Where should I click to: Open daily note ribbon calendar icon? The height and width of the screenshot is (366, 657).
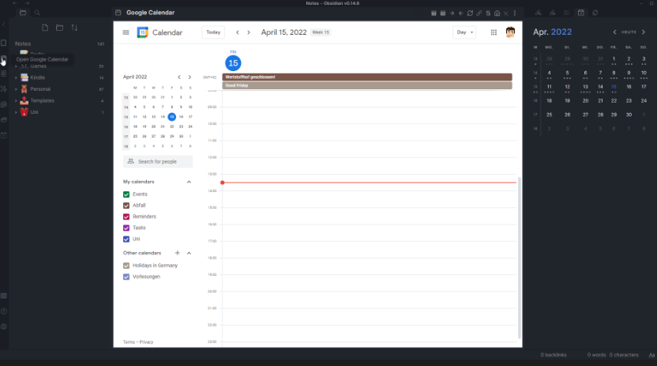coord(4,135)
